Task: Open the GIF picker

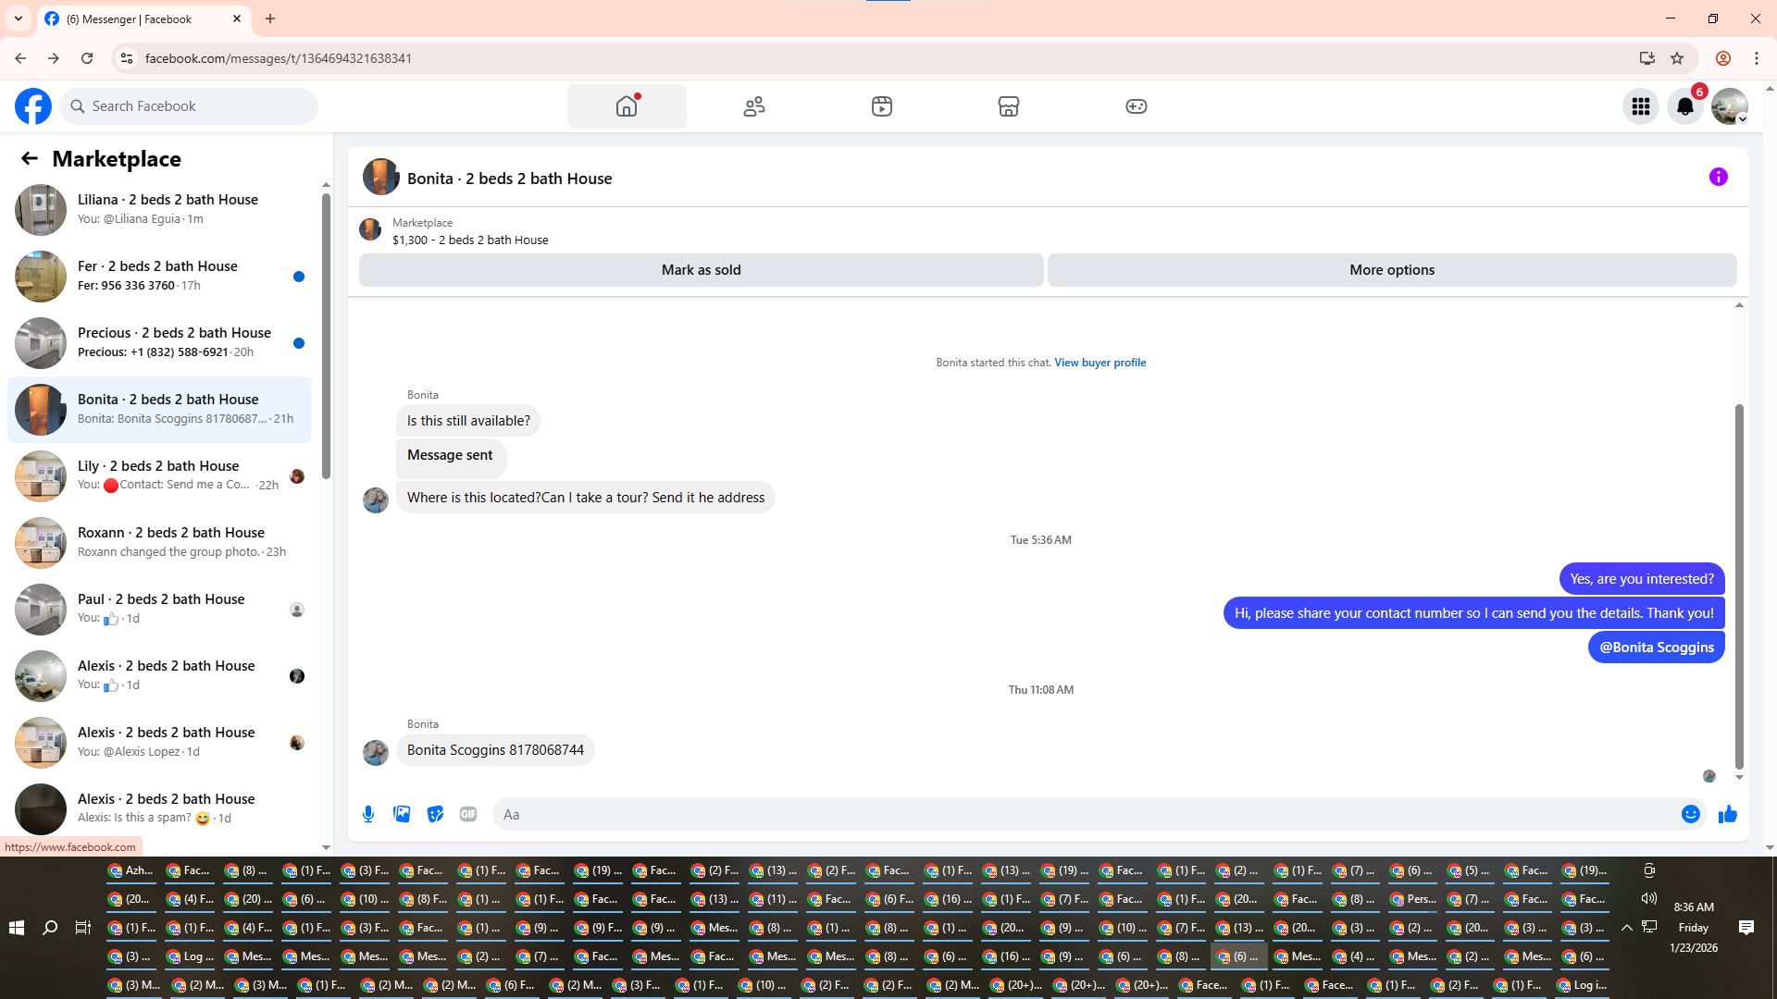Action: coord(468,814)
